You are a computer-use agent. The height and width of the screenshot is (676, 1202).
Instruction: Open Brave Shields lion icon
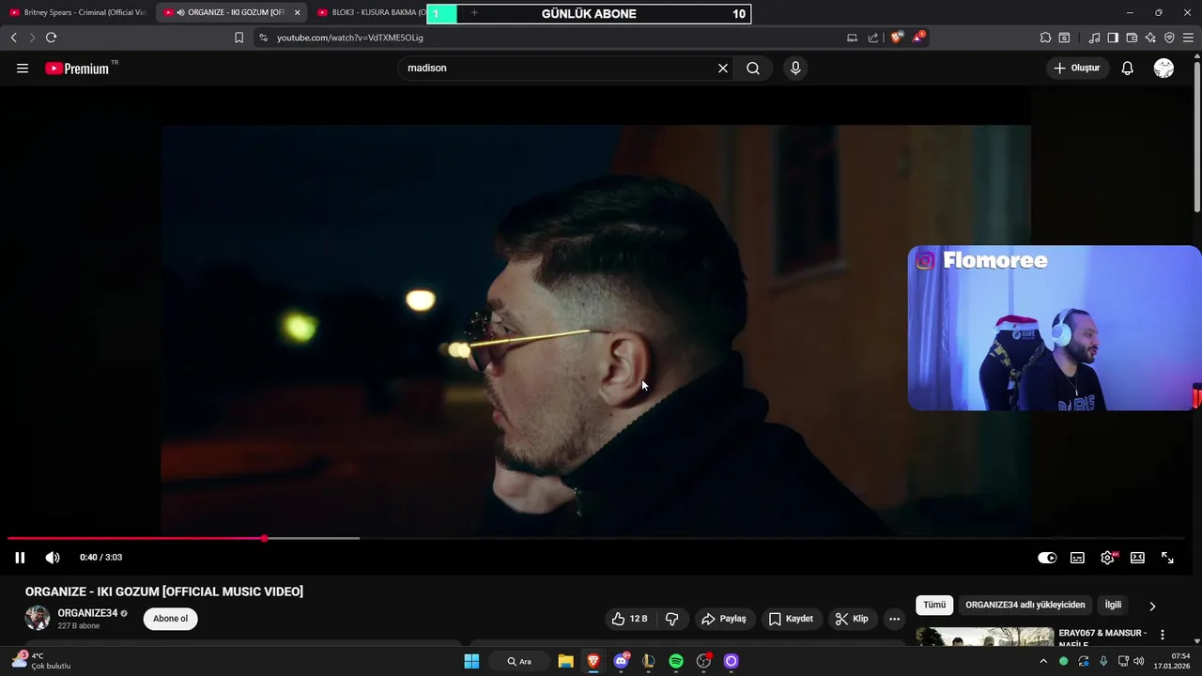896,38
